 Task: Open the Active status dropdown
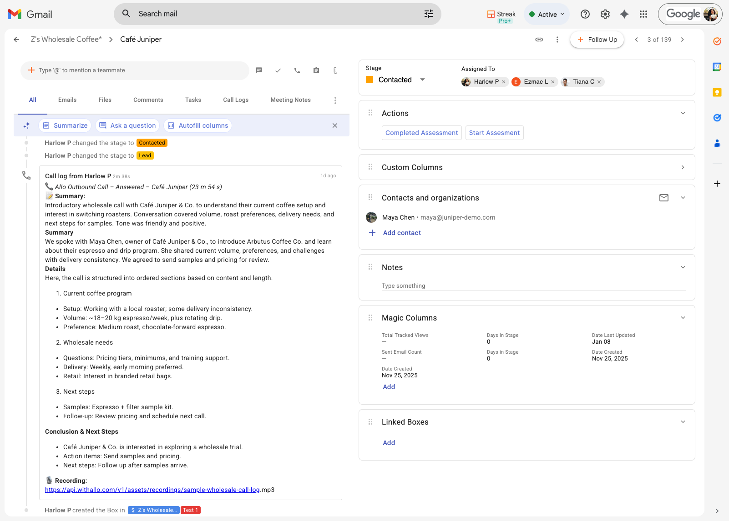point(547,15)
